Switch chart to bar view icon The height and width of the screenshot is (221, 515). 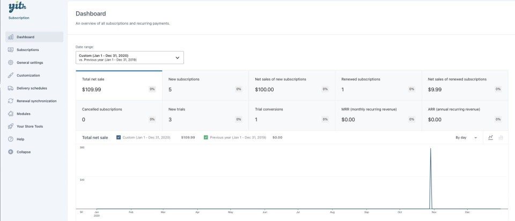(x=501, y=137)
